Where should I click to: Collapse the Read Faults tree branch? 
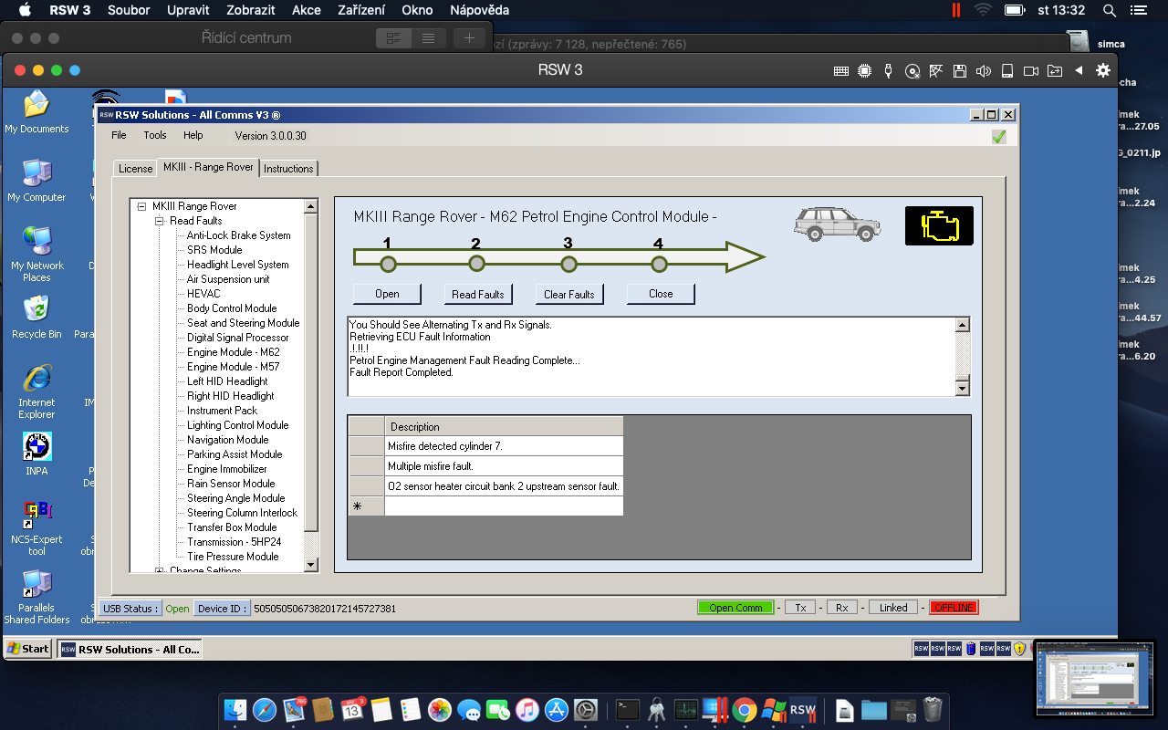160,221
